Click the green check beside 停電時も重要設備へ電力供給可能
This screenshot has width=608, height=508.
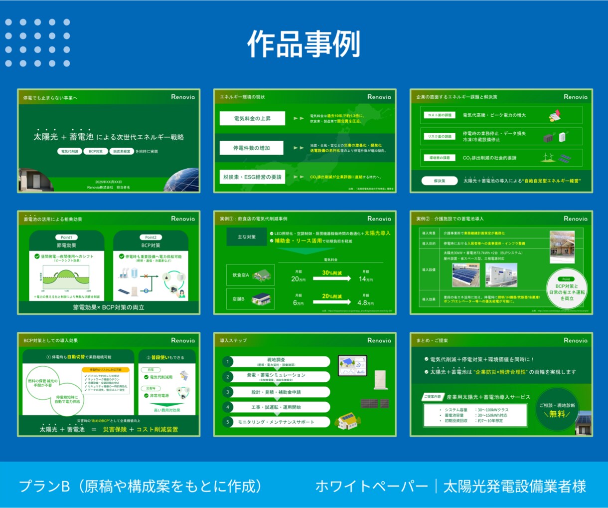pos(121,256)
